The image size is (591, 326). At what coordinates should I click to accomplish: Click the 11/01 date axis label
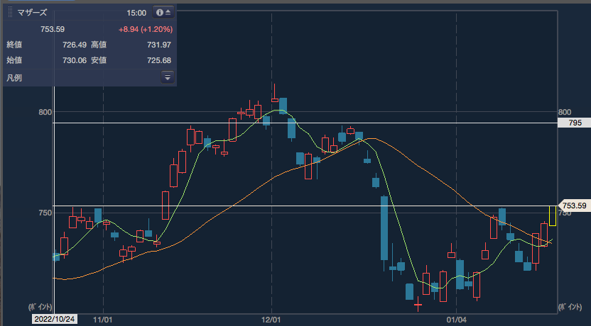click(x=102, y=320)
